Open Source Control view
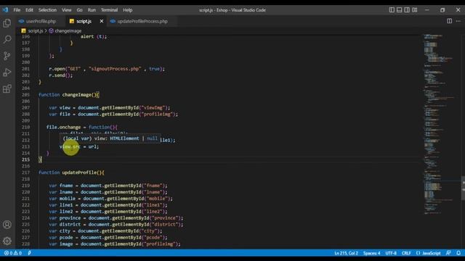 point(7,56)
